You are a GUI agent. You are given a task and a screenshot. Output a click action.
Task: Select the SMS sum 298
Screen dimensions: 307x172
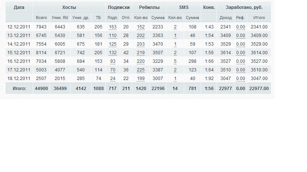pyautogui.click(x=192, y=61)
